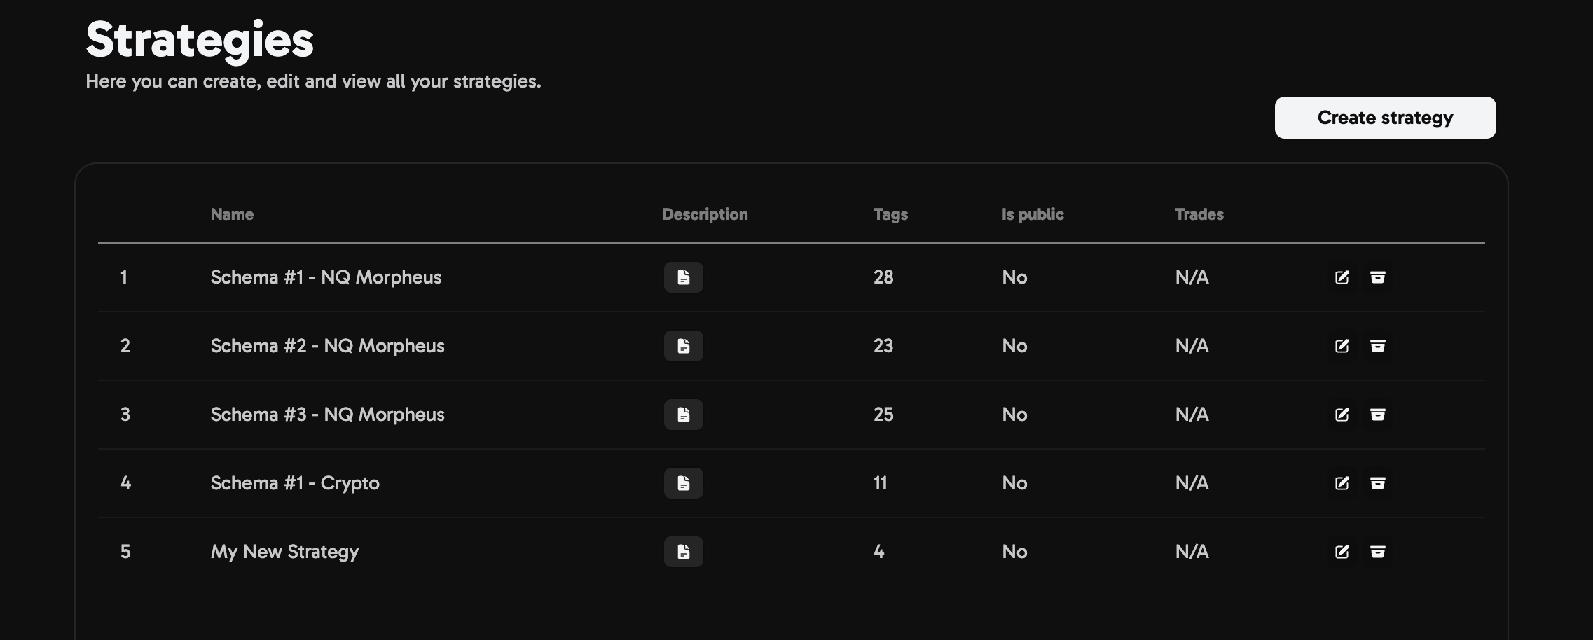
Task: Edit My New Strategy
Action: pyautogui.click(x=1342, y=552)
